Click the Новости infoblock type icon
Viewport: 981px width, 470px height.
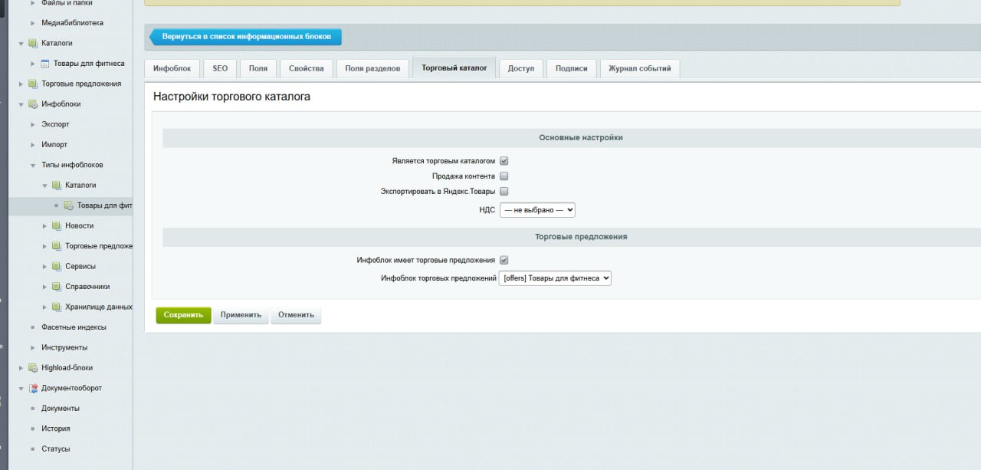[56, 226]
